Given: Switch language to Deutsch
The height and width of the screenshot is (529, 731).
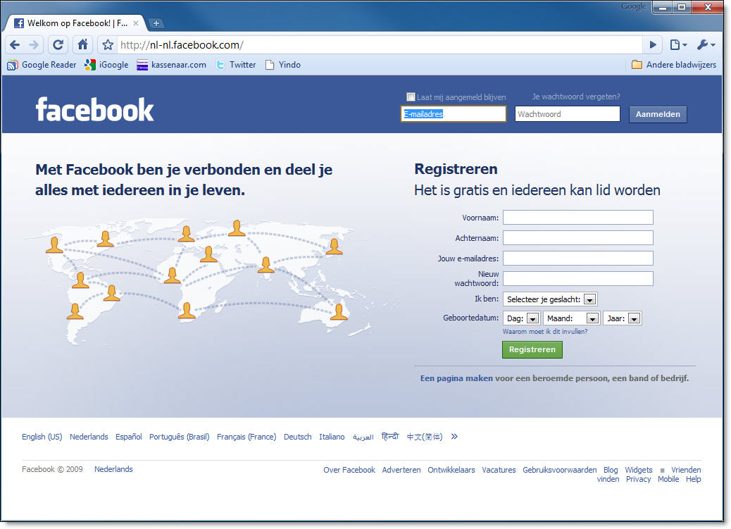Looking at the screenshot, I should [297, 437].
